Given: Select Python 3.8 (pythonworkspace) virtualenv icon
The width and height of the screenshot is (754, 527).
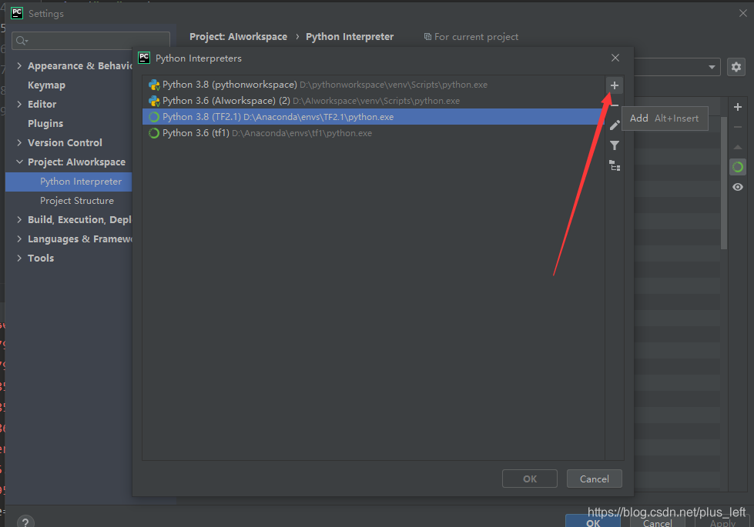Looking at the screenshot, I should (154, 85).
